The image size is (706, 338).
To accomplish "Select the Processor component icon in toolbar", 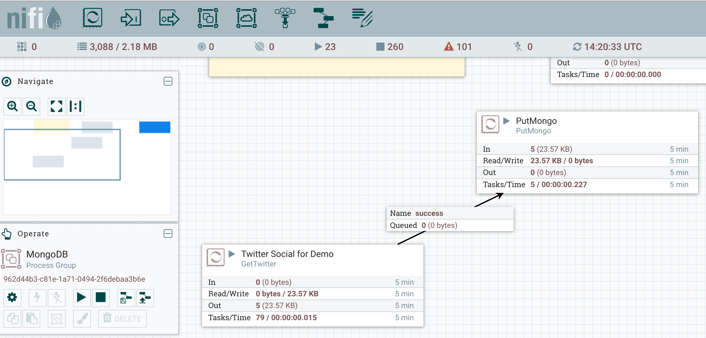I will (x=92, y=18).
